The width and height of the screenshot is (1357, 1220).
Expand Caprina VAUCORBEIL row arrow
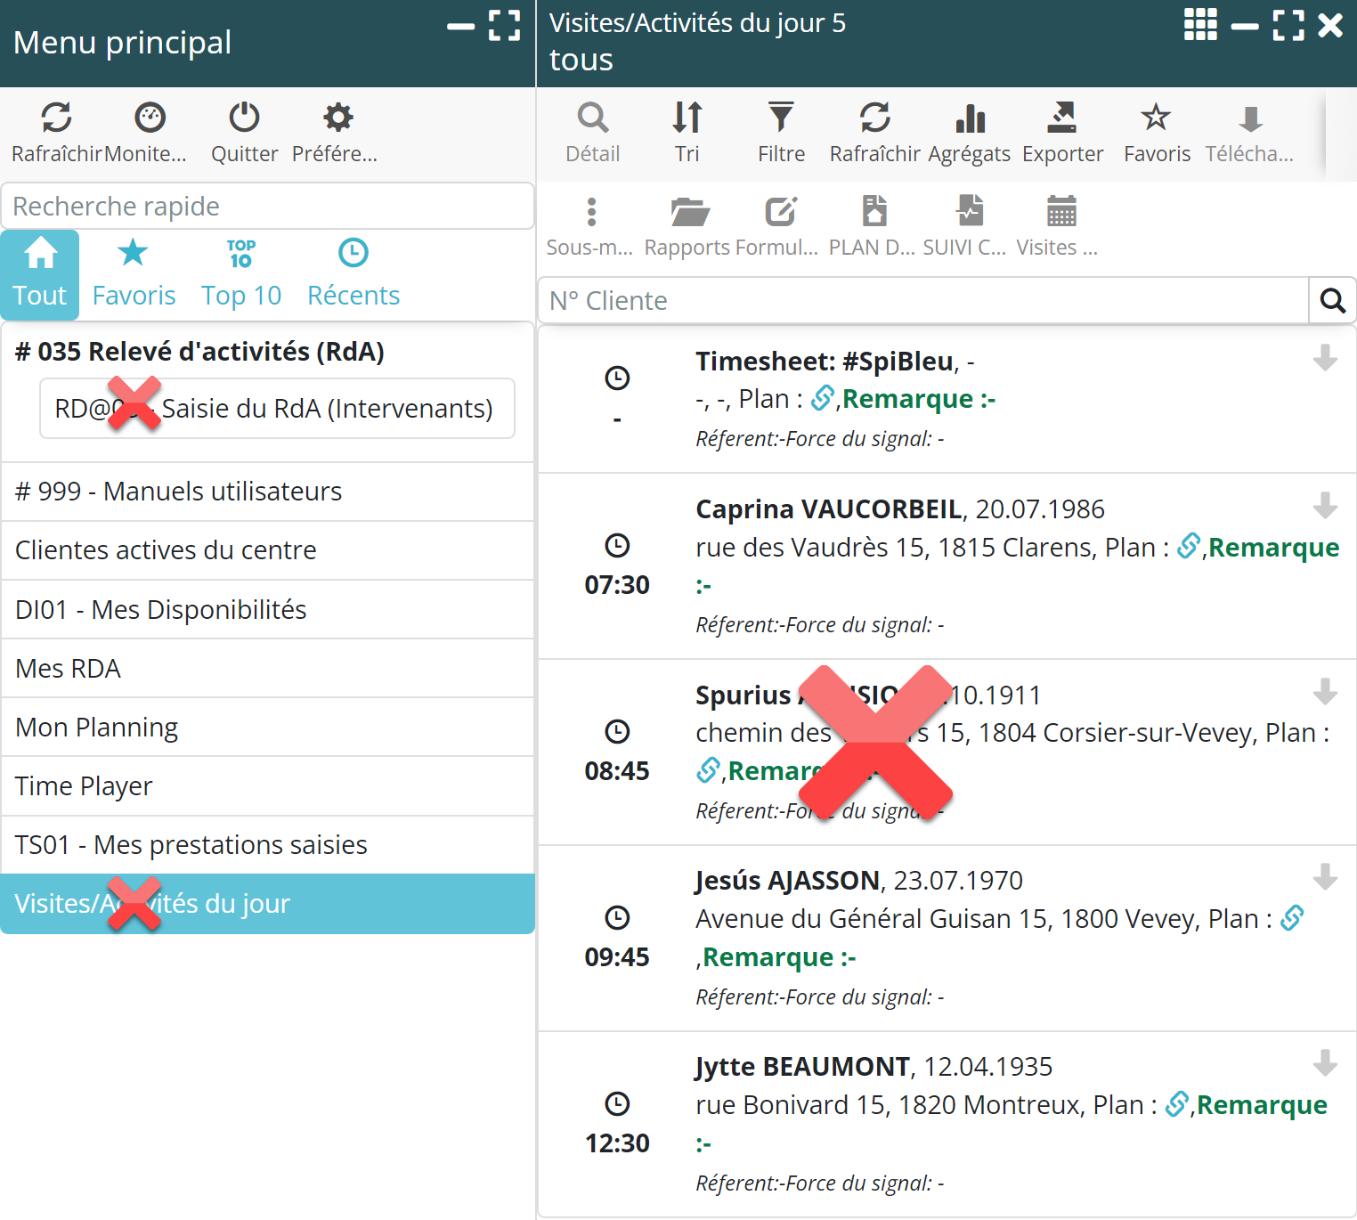pyautogui.click(x=1325, y=505)
